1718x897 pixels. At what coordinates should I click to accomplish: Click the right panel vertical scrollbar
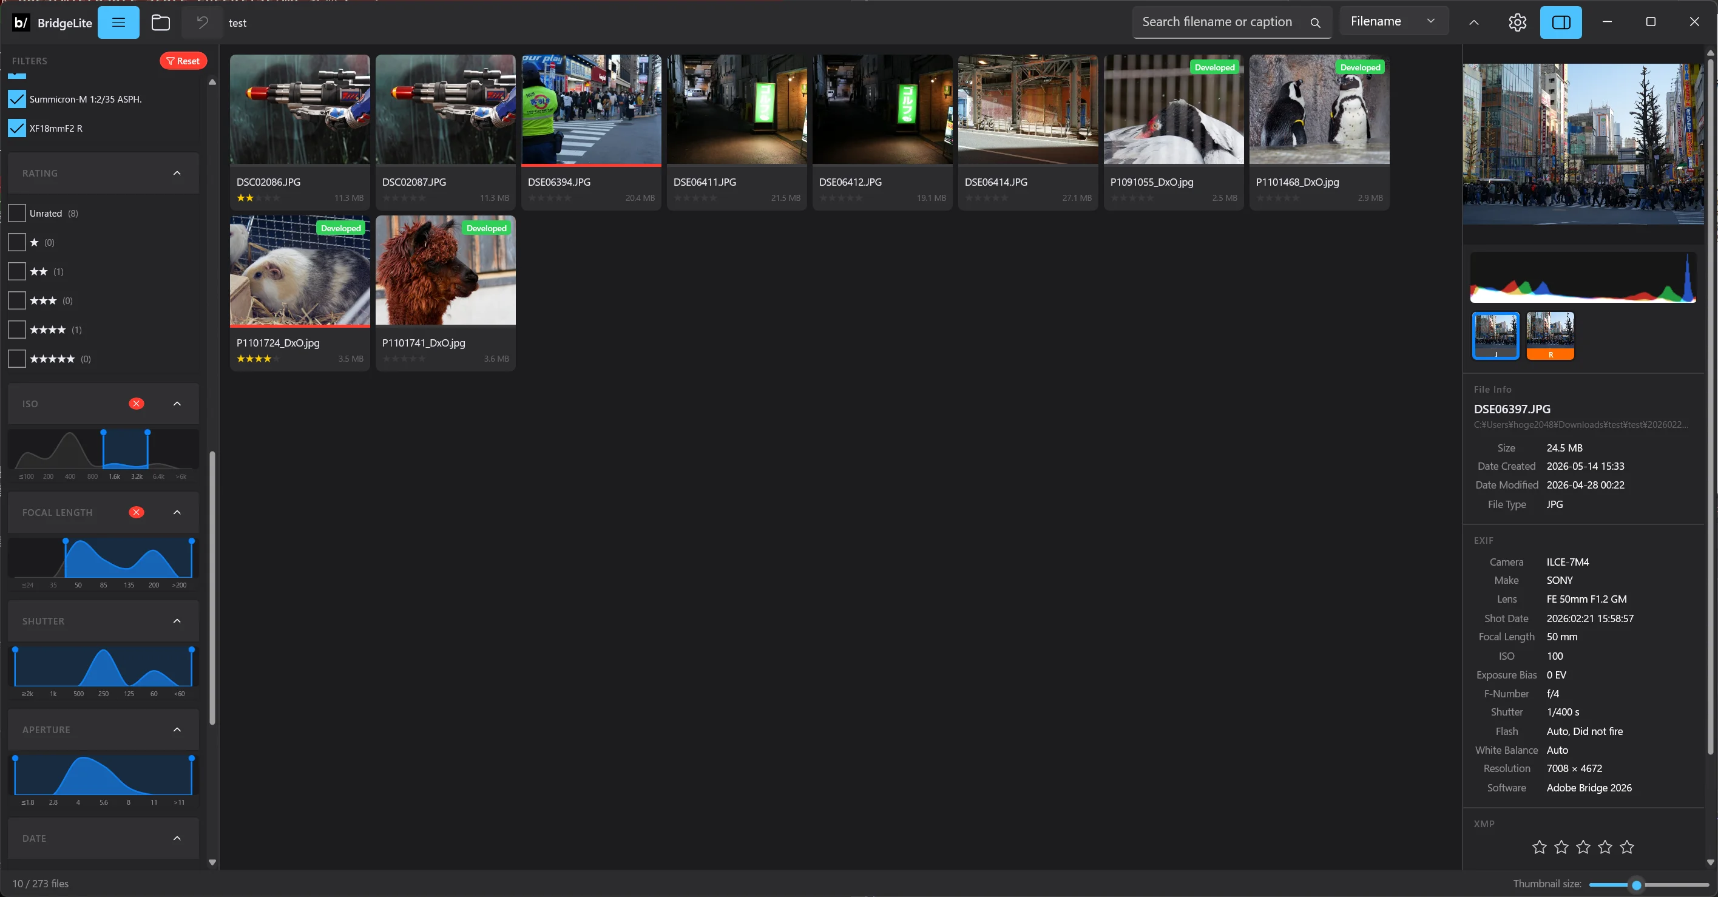pyautogui.click(x=1710, y=407)
